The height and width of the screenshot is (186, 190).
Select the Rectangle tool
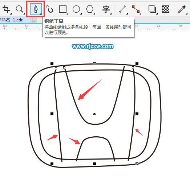coord(63,9)
